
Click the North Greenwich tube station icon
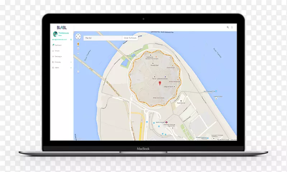coord(166,122)
